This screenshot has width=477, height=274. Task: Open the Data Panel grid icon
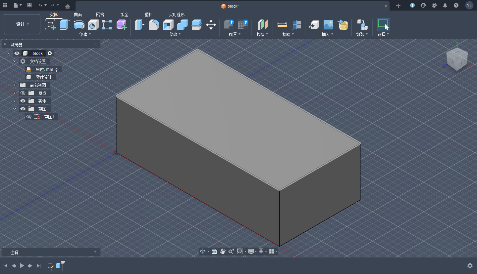pos(5,6)
